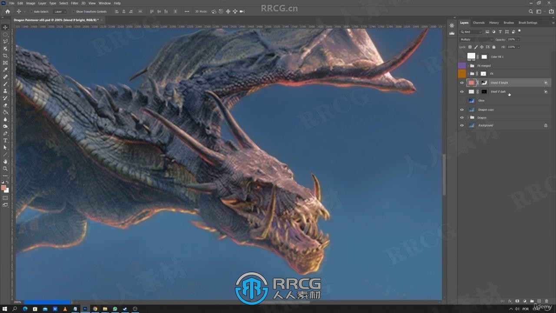Select the Object Selection tool
This screenshot has height=313, width=556.
tap(5, 49)
